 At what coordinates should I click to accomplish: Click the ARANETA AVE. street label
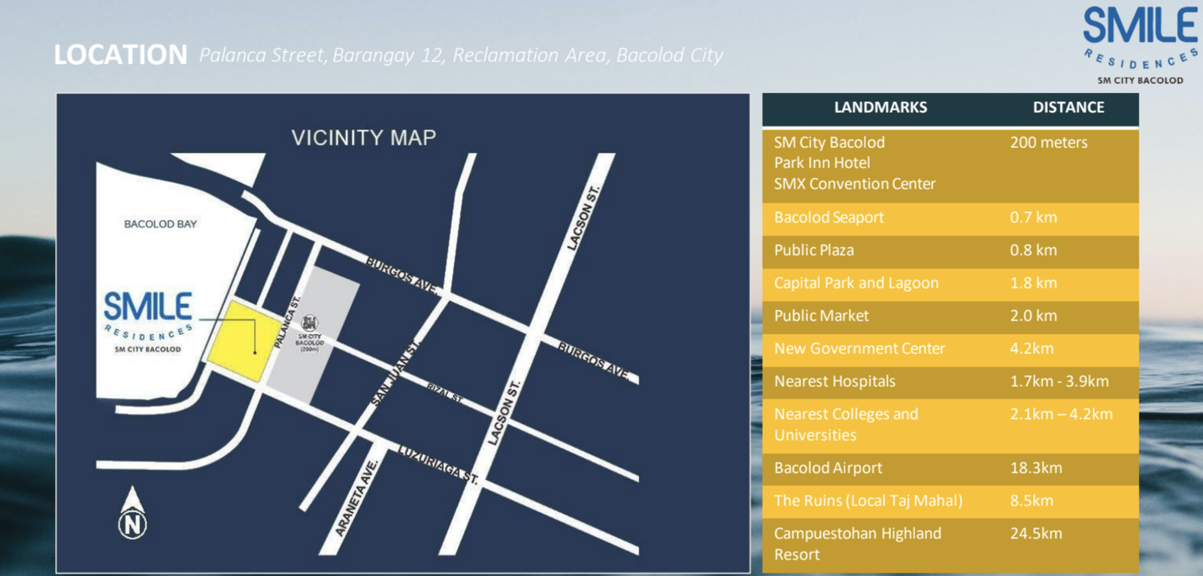[357, 498]
